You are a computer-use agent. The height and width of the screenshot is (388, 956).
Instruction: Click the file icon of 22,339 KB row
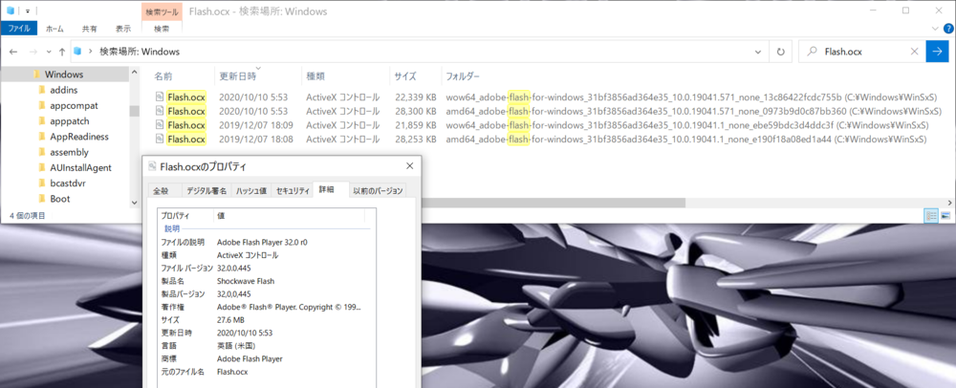(x=159, y=97)
